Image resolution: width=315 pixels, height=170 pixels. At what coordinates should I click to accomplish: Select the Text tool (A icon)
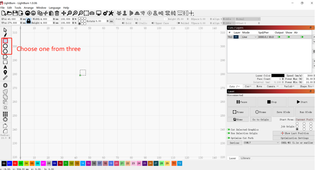click(x=5, y=67)
